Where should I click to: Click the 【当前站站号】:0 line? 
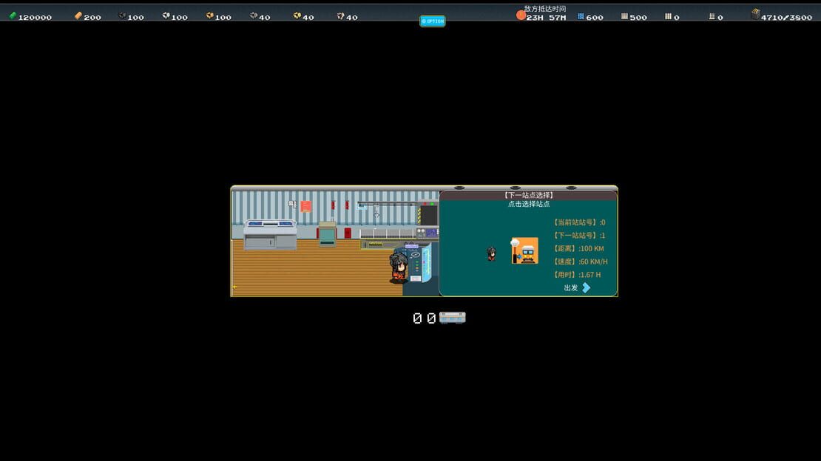578,222
